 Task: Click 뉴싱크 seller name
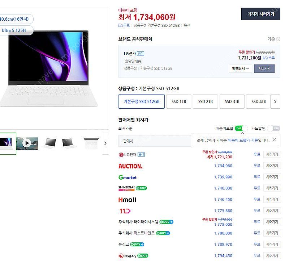coord(124,244)
